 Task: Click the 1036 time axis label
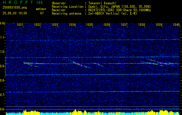[x=107, y=24]
